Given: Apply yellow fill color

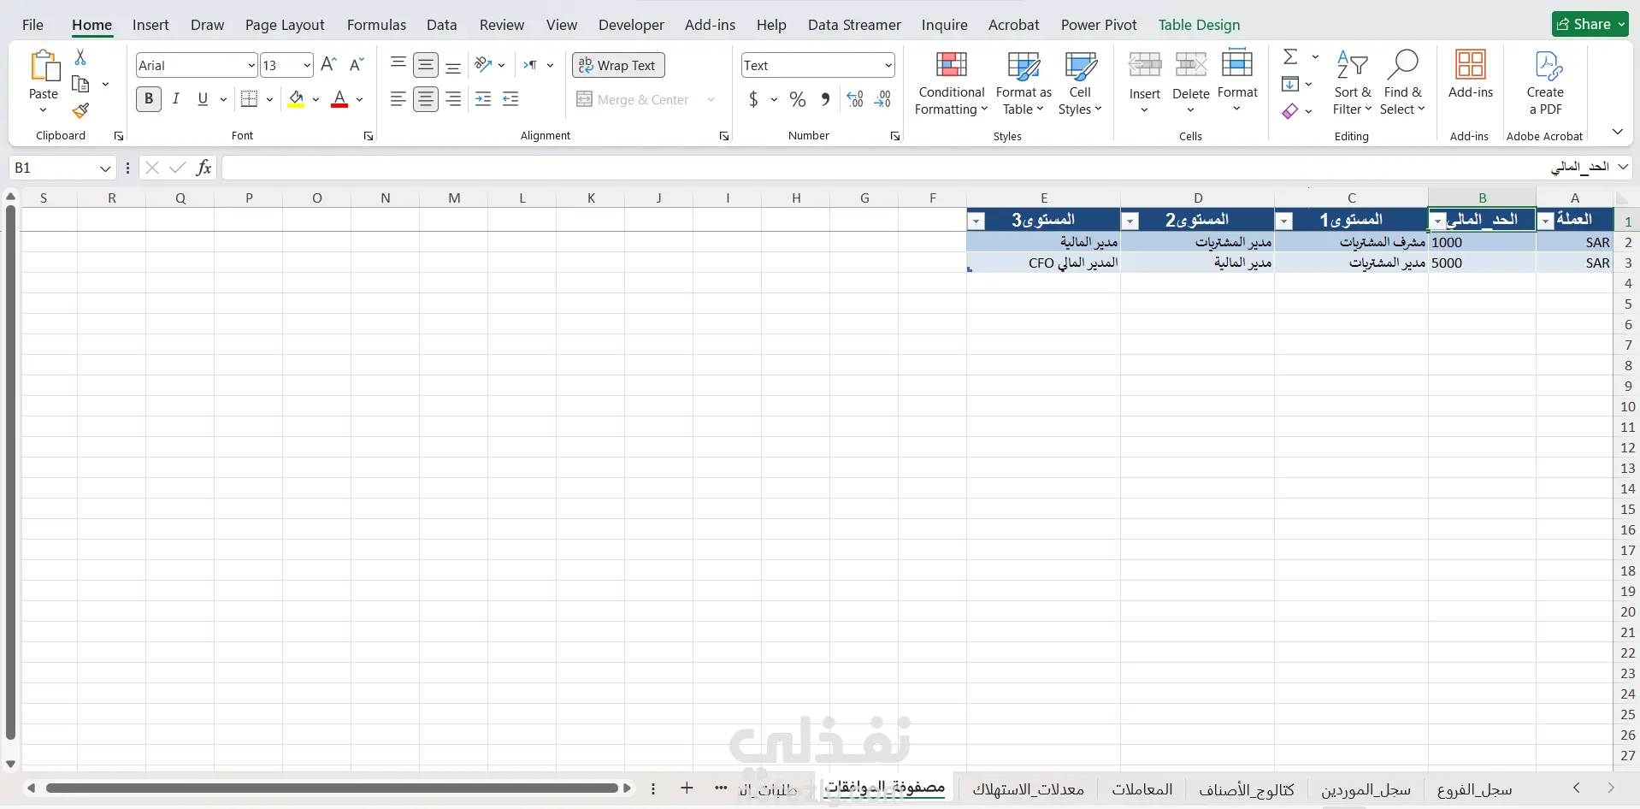Looking at the screenshot, I should point(296,99).
